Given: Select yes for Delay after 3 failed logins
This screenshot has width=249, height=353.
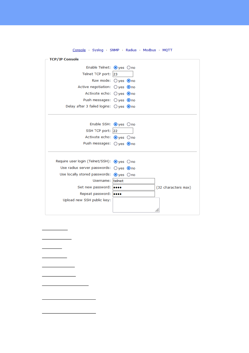Looking at the screenshot, I should pyautogui.click(x=116, y=106).
